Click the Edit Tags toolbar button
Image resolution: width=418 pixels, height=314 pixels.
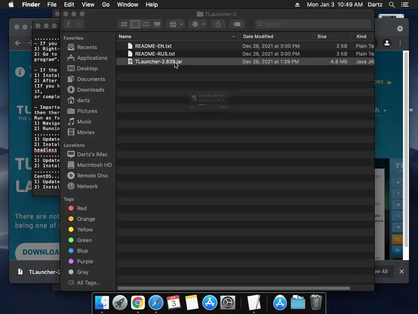click(237, 24)
